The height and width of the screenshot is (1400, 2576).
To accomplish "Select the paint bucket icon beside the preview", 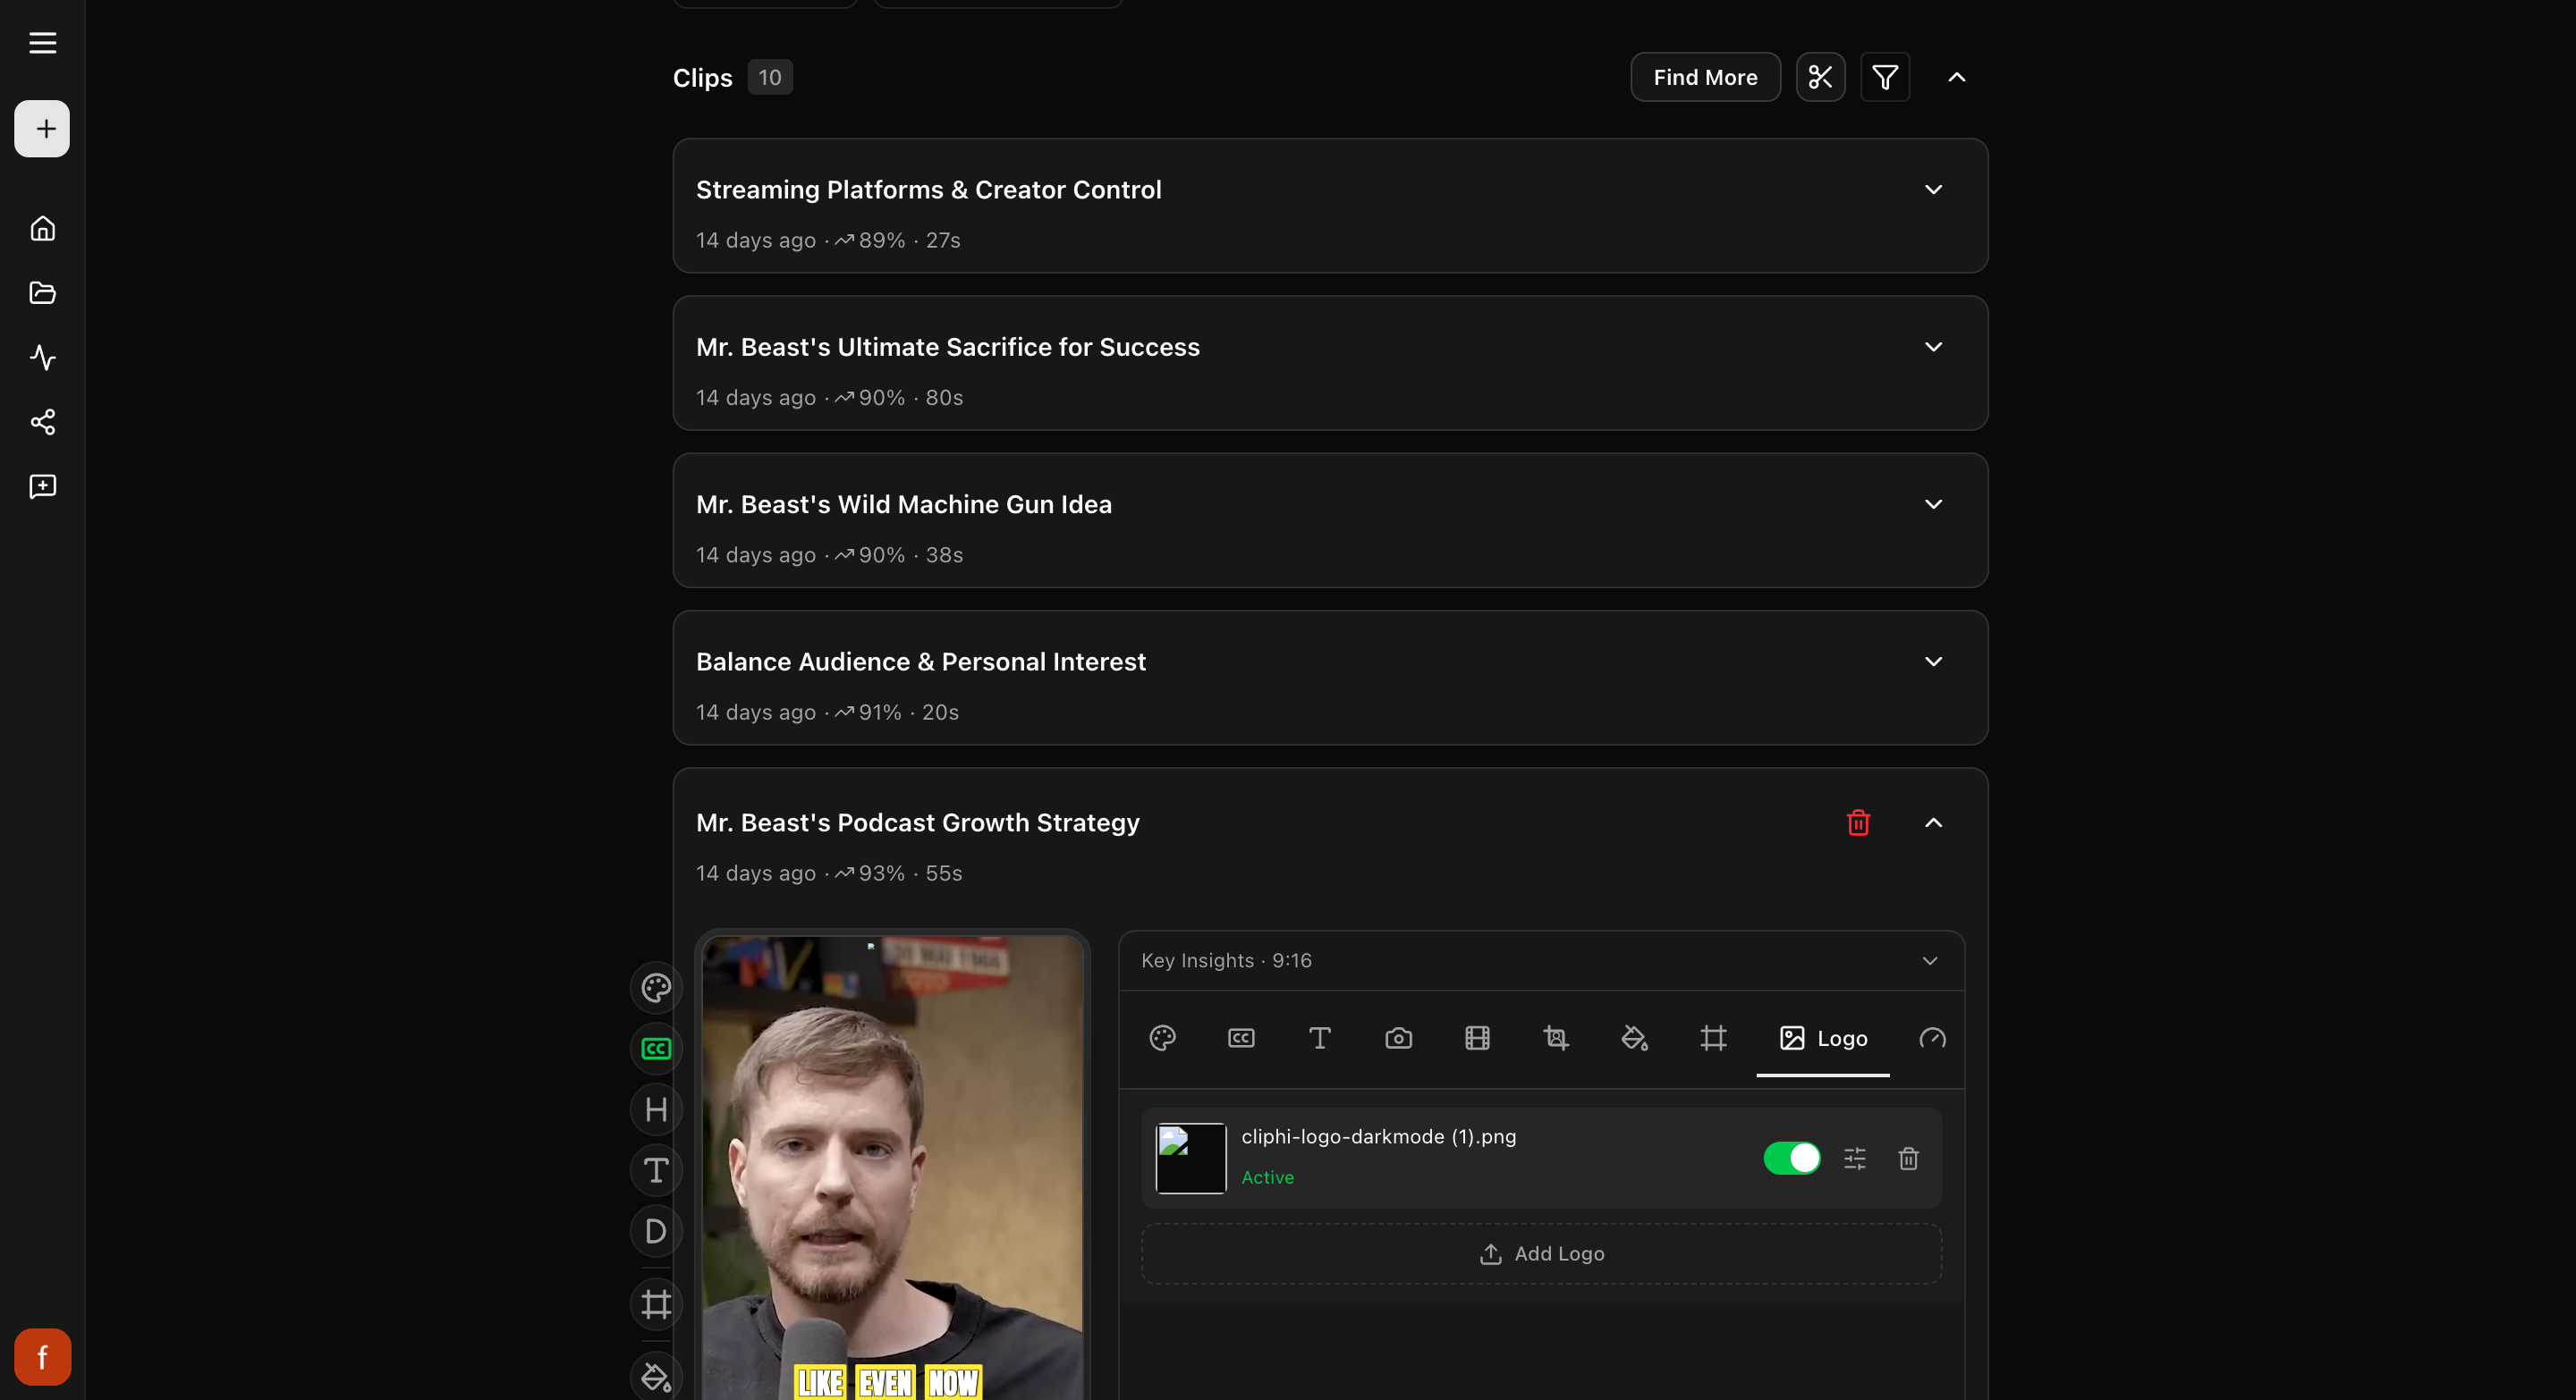I will 656,1376.
